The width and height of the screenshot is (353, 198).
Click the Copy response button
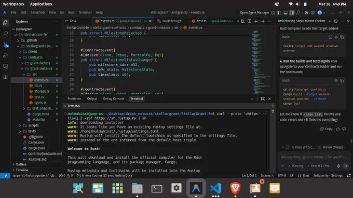tap(327, 129)
